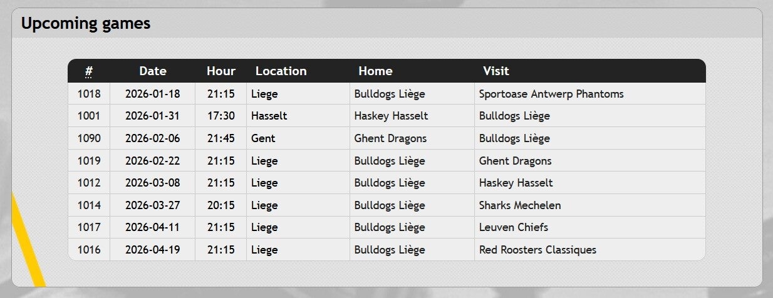Image resolution: width=773 pixels, height=298 pixels.
Task: Click the Hasselt location cell
Action: [x=269, y=116]
